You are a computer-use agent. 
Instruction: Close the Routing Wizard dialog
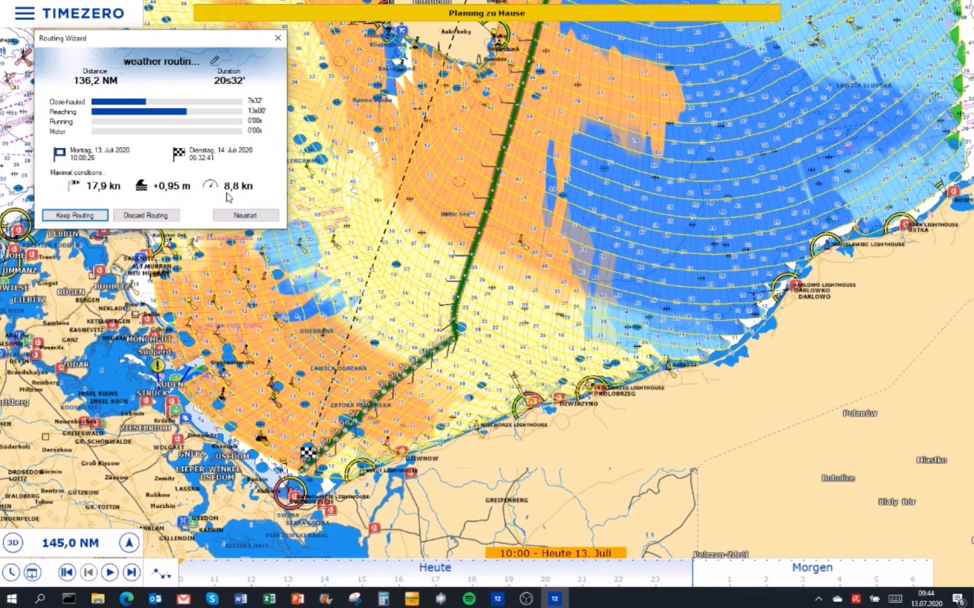(x=278, y=38)
